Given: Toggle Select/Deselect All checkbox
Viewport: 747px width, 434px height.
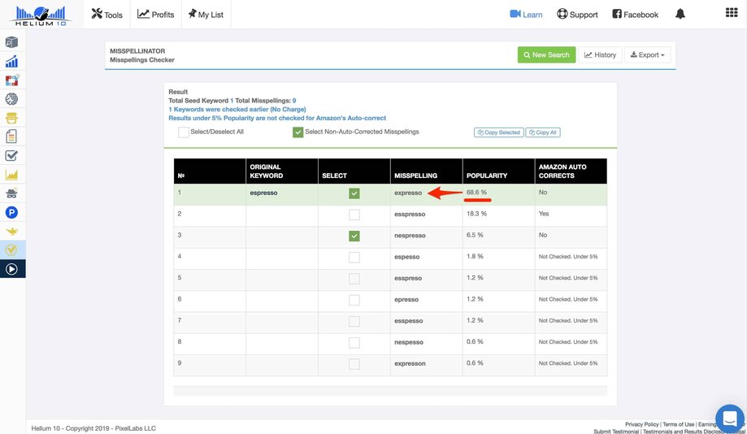Looking at the screenshot, I should click(x=184, y=132).
